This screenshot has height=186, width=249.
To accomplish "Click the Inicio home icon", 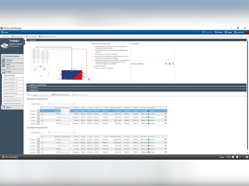I will 2,32.
